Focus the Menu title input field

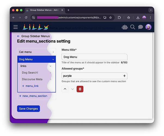(95, 57)
